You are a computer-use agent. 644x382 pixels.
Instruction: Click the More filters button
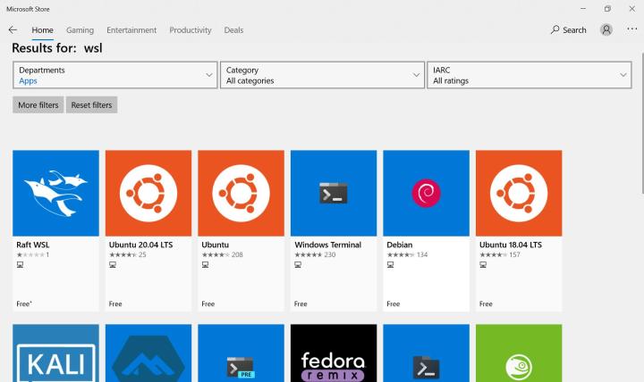point(38,105)
